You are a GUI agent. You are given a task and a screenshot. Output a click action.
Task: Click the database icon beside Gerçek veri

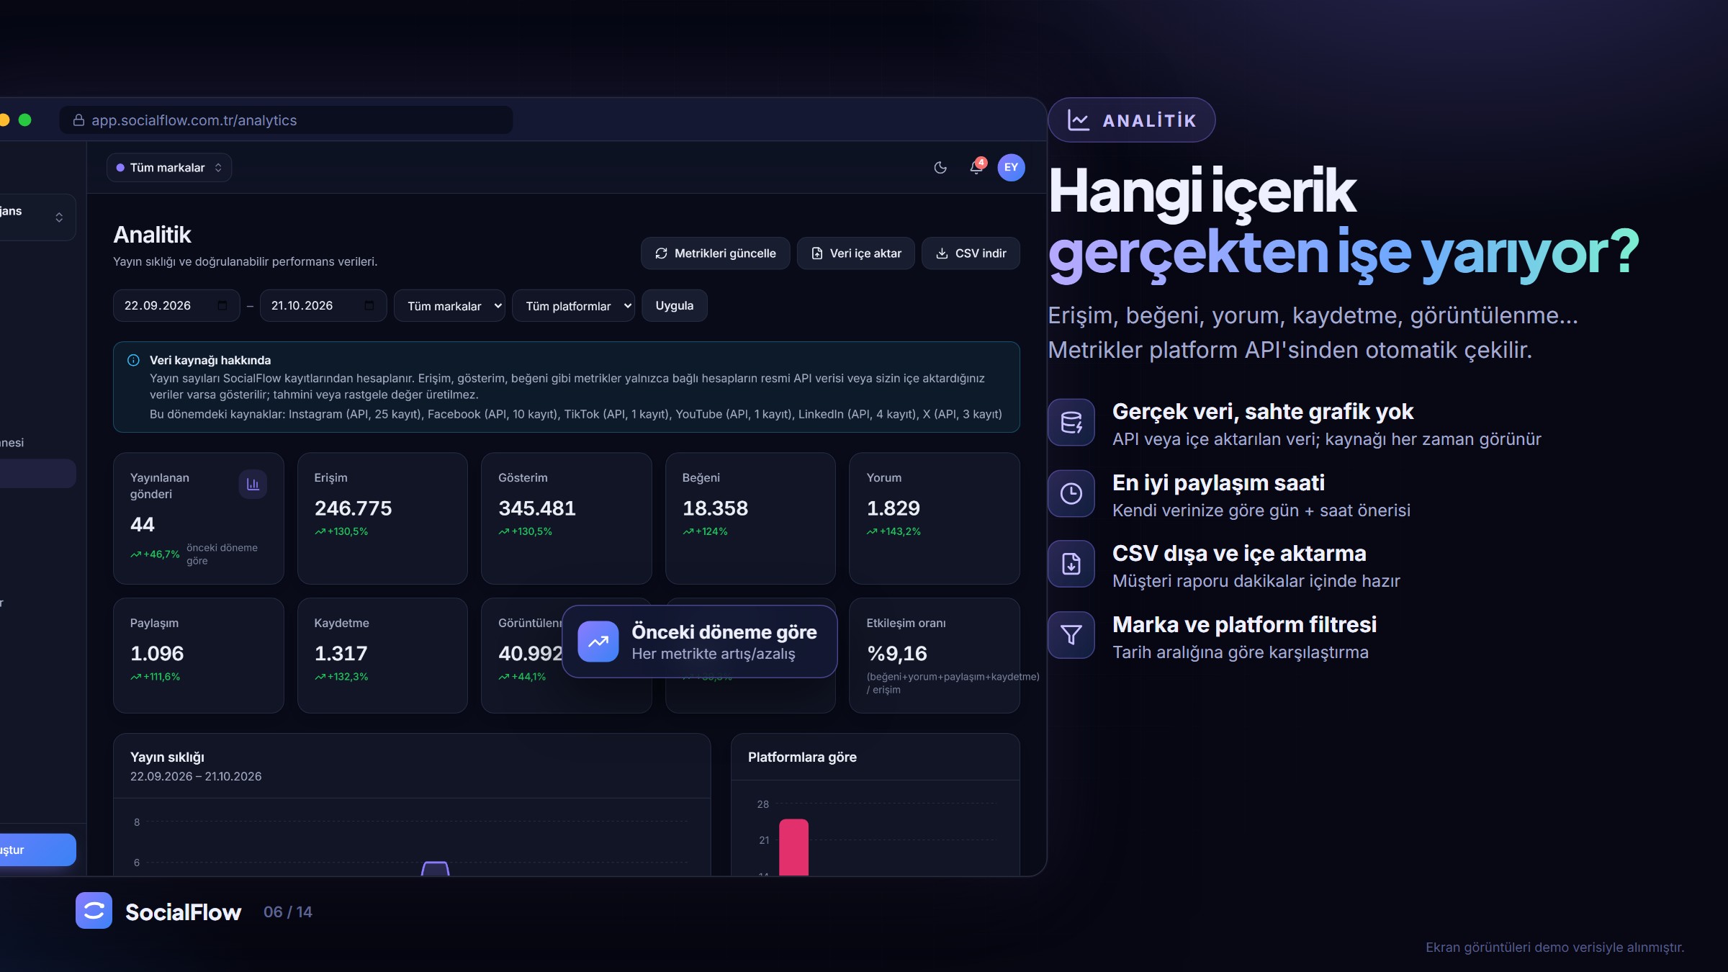click(1071, 423)
